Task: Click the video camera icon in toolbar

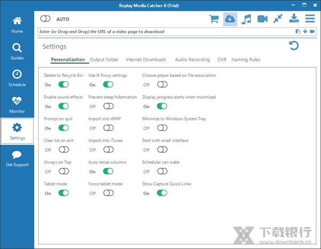Action: (262, 19)
